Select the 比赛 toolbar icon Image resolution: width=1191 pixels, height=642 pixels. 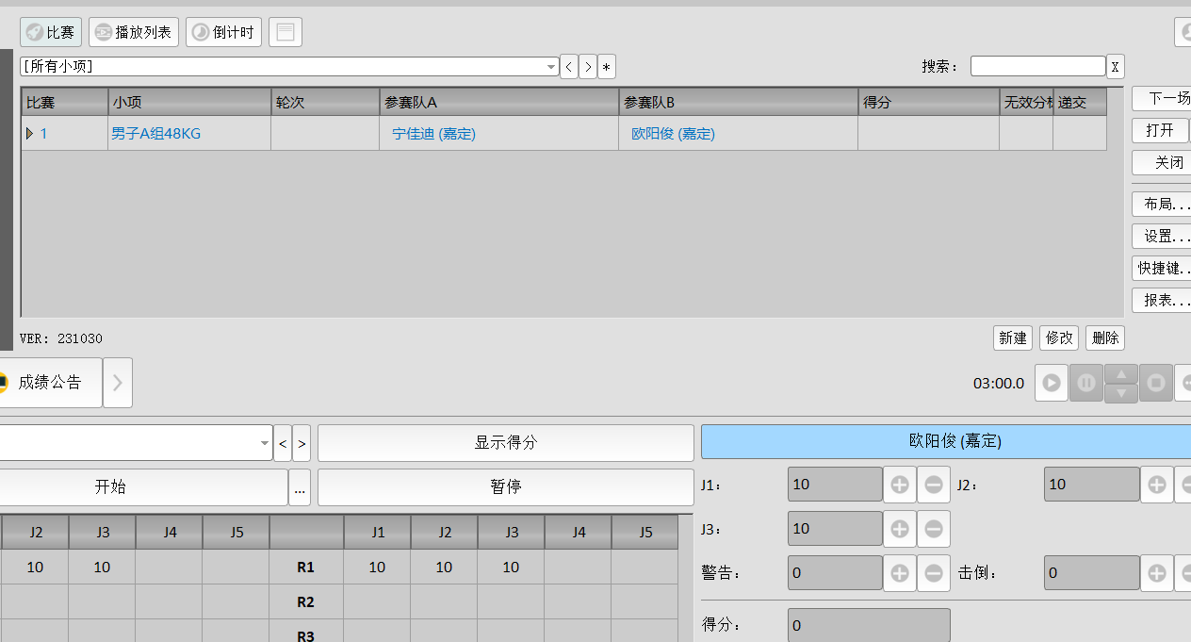[50, 31]
